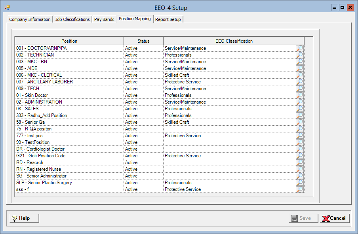Click the Status column header
358x234 pixels.
pyautogui.click(x=143, y=41)
